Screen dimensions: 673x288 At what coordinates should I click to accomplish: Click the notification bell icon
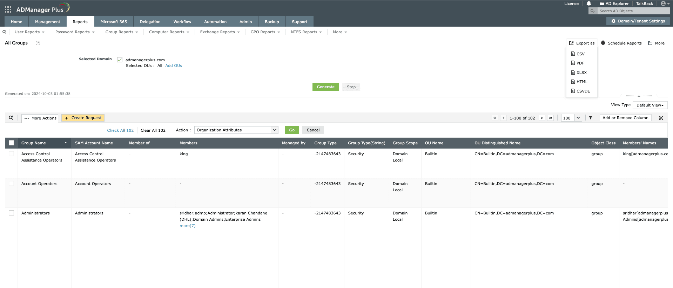(589, 4)
